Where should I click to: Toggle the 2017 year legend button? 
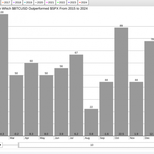pyautogui.click(x=6, y=2)
